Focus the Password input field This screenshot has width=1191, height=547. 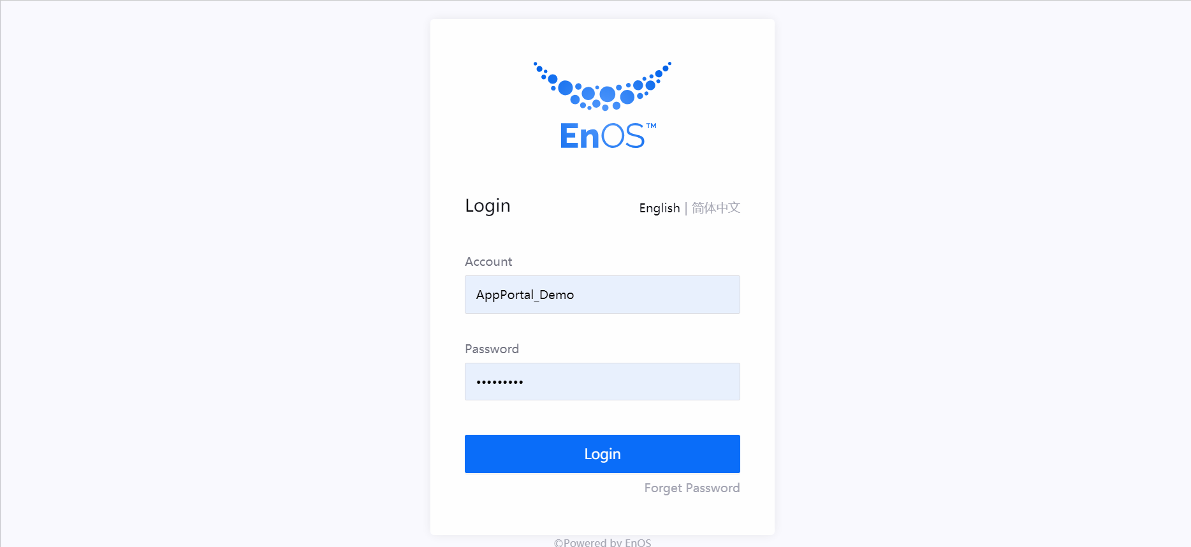pyautogui.click(x=603, y=382)
